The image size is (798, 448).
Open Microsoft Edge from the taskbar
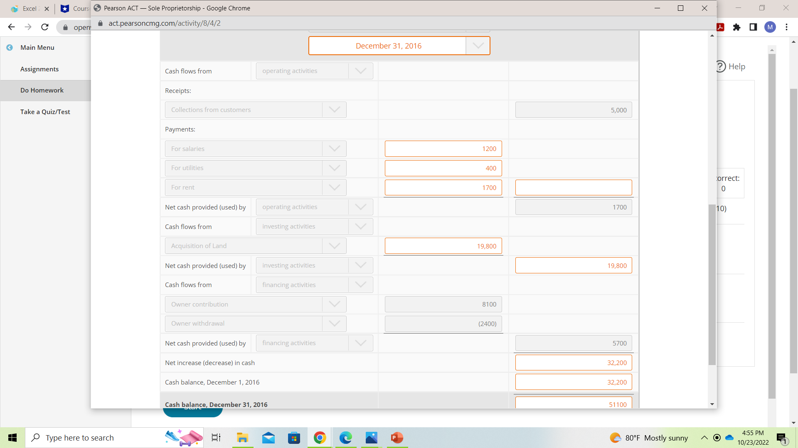(345, 438)
